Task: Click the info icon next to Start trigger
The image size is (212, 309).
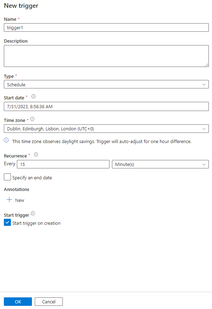Action: [x=32, y=213]
